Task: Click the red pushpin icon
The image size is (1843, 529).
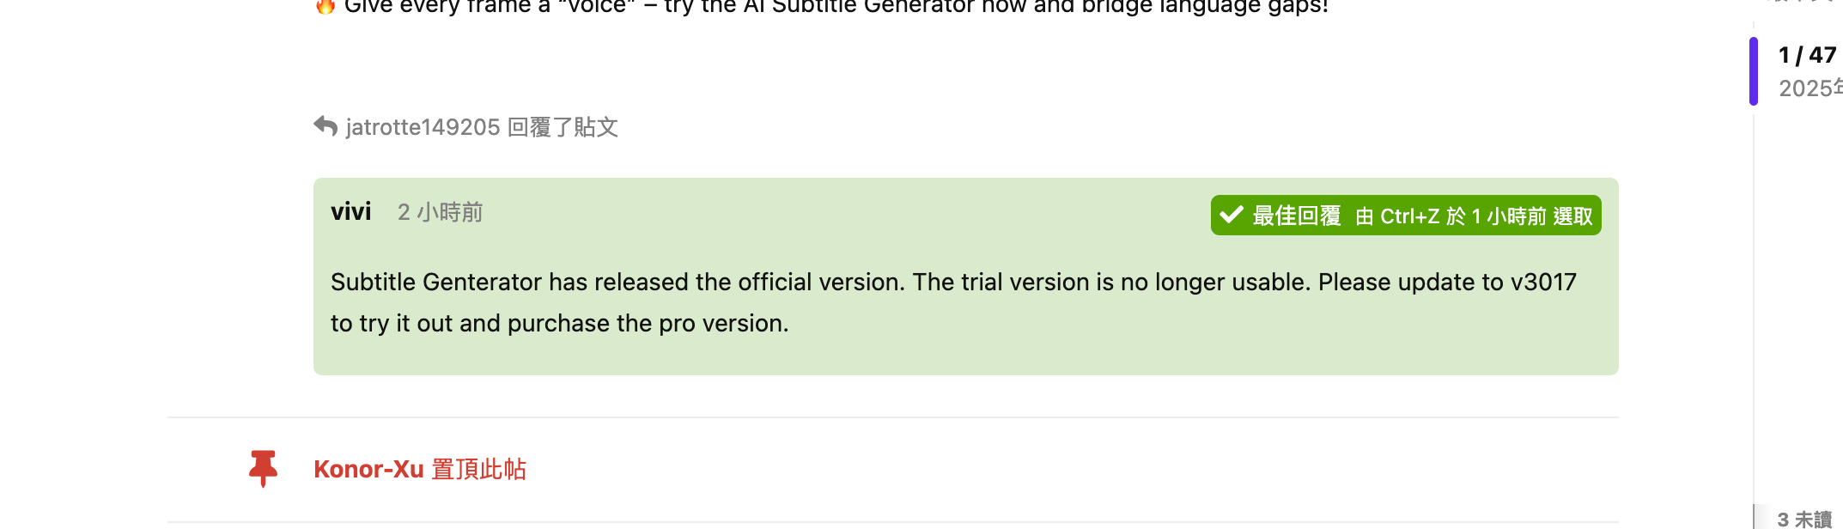Action: pos(263,469)
